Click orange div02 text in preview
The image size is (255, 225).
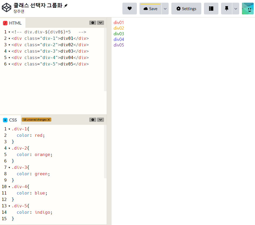119,28
